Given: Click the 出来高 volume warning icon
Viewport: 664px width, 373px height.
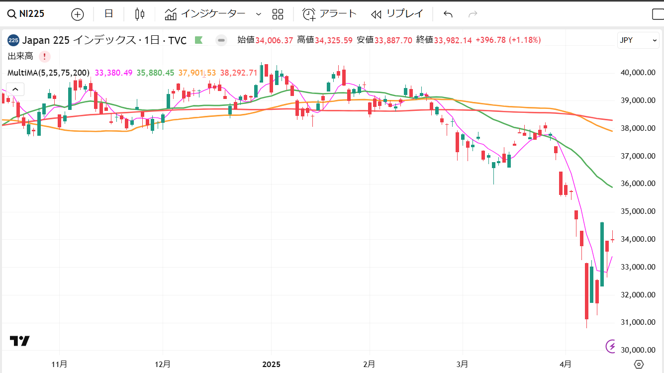Looking at the screenshot, I should pyautogui.click(x=44, y=56).
